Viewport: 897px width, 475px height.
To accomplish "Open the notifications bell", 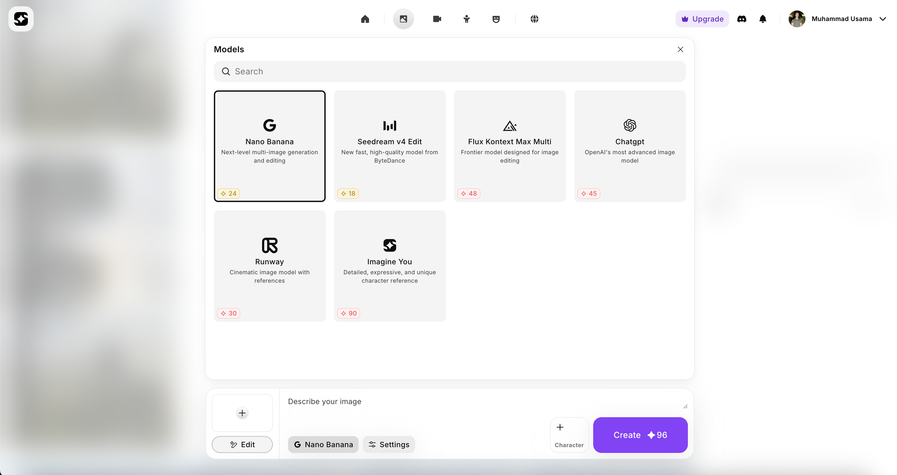I will pos(763,19).
